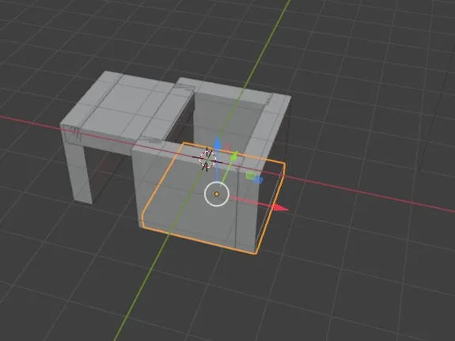Click the white circle at the gizmo center

click(x=217, y=194)
